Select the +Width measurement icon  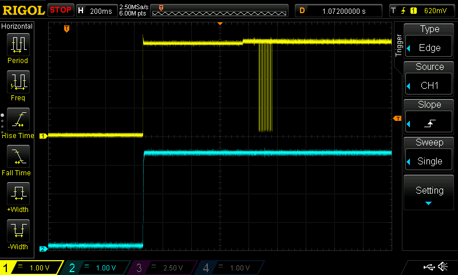[18, 193]
